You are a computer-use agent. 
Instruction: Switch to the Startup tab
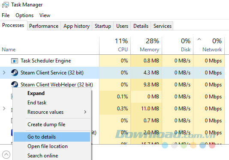pyautogui.click(x=103, y=26)
